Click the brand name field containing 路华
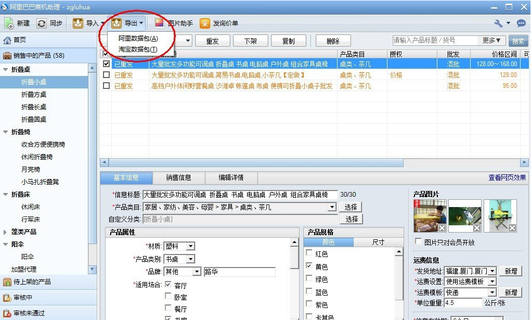Image resolution: width=531 pixels, height=320 pixels. (239, 272)
